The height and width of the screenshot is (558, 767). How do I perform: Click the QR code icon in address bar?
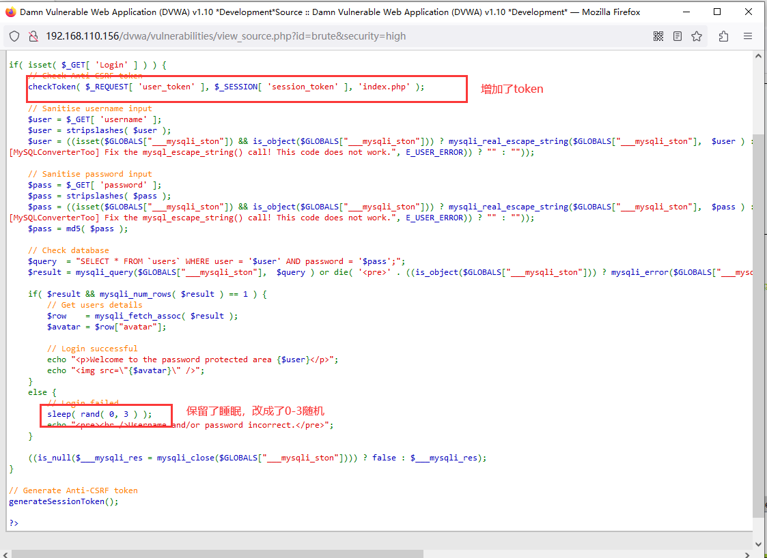point(658,36)
